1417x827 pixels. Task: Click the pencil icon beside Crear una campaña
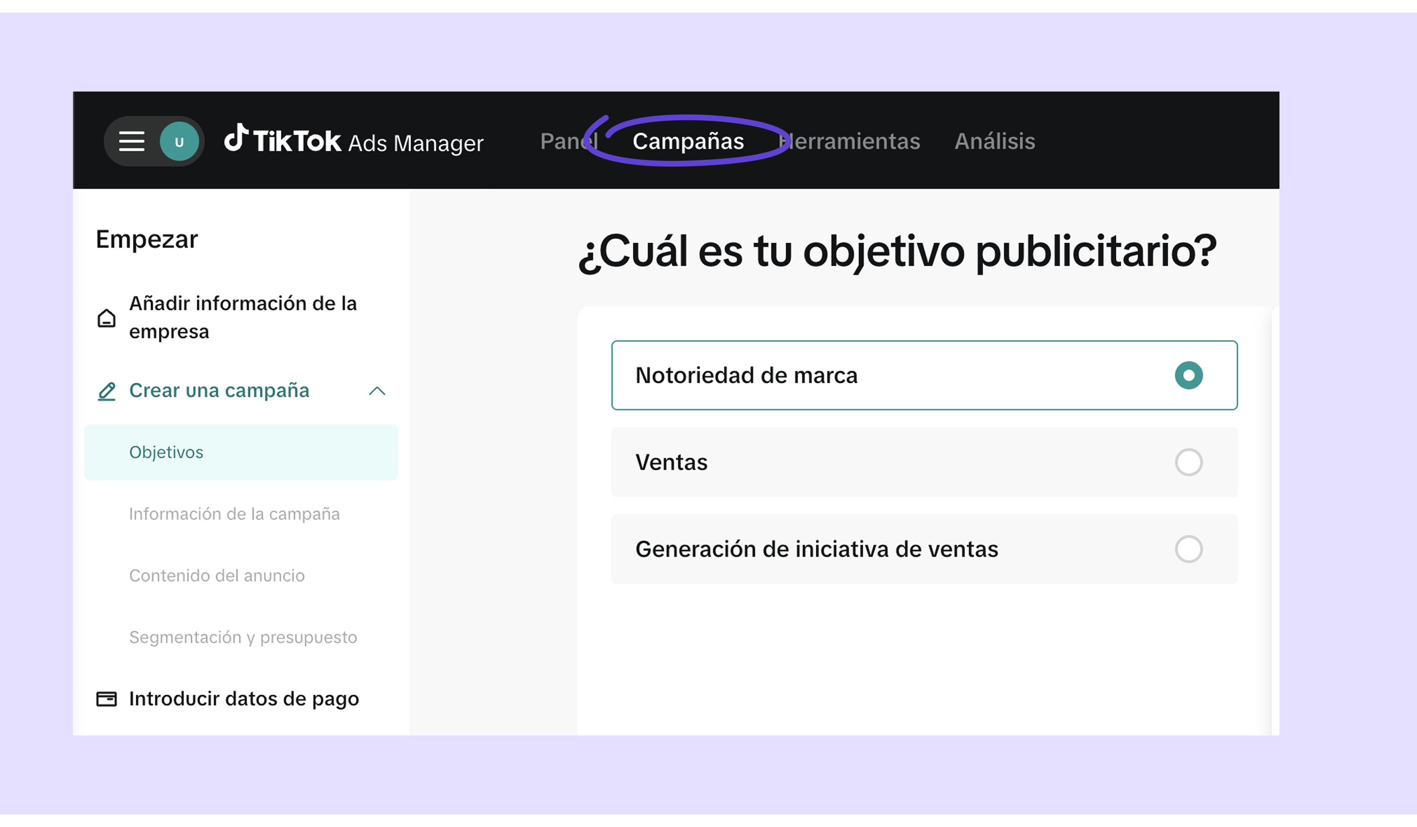pos(106,391)
